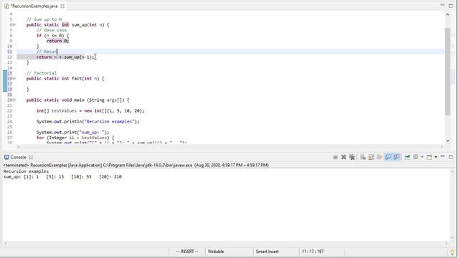Toggle Scroll Lock in console
The width and height of the screenshot is (459, 258).
372,157
